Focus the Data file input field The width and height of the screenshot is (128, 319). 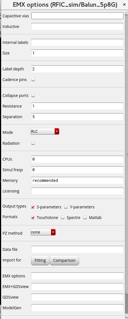click(x=77, y=249)
